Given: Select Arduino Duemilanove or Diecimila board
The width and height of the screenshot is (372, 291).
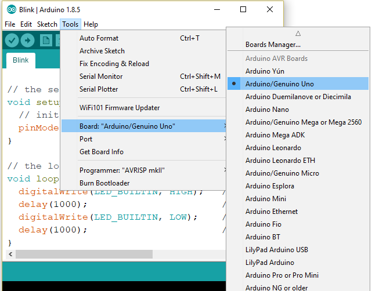Looking at the screenshot, I should [298, 97].
